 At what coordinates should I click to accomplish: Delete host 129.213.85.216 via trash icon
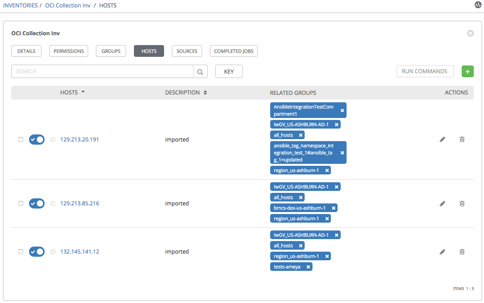(x=462, y=203)
